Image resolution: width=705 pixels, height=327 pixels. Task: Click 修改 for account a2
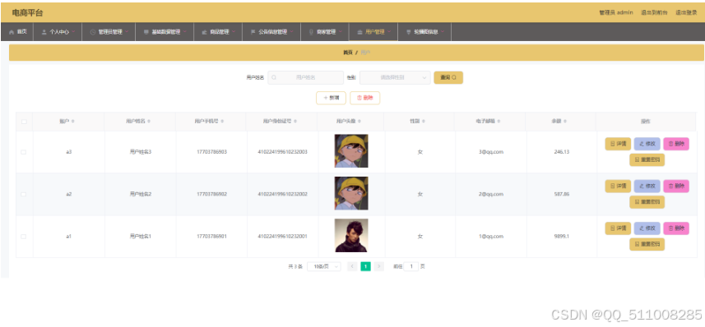point(647,186)
